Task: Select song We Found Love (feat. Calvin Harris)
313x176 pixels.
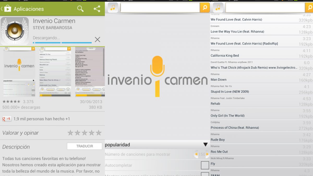Action: point(261,19)
